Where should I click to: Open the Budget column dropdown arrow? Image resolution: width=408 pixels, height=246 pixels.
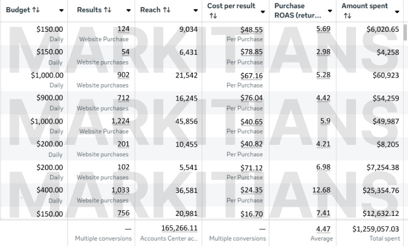coord(60,11)
